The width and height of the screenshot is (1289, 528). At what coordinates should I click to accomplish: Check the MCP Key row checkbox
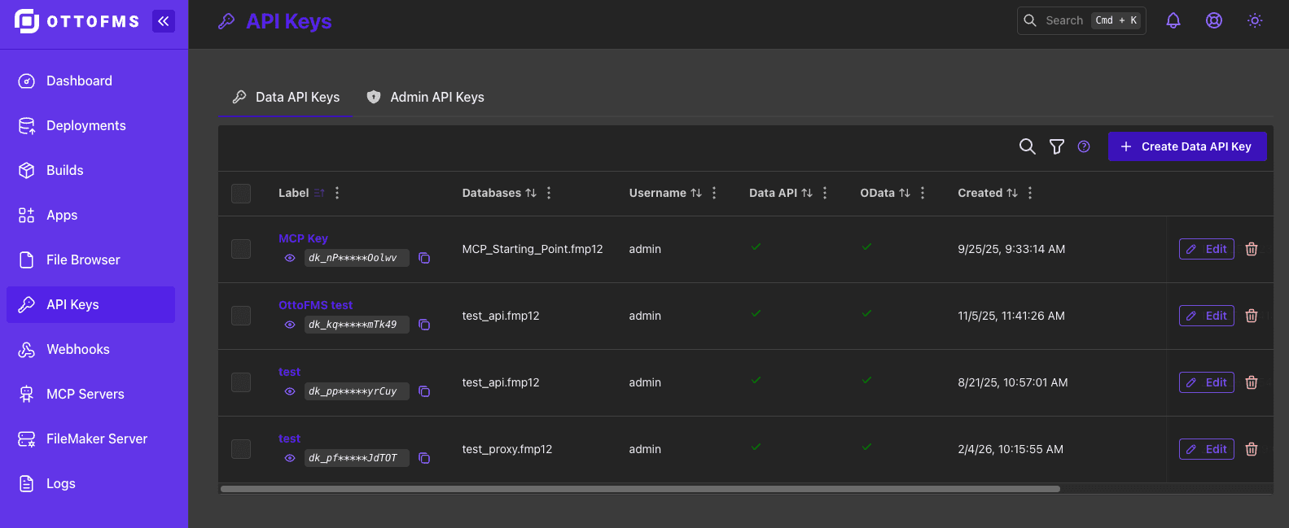click(x=241, y=249)
